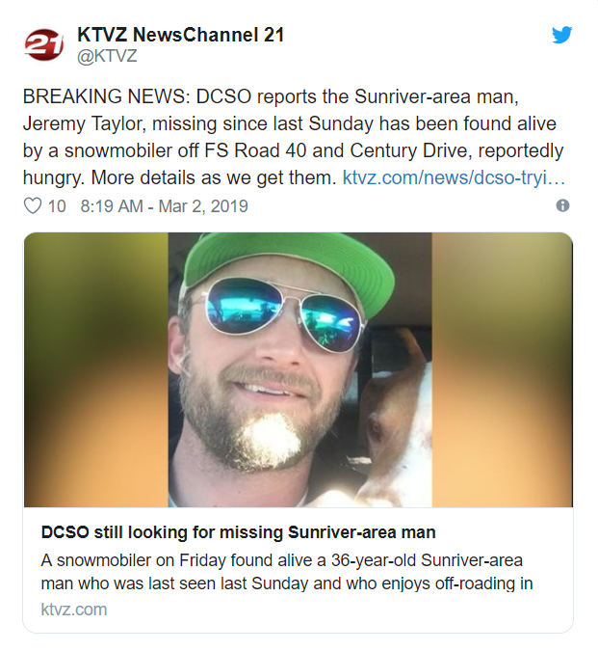The width and height of the screenshot is (598, 651).
Task: Click the @KTVZ handle
Action: point(106,56)
